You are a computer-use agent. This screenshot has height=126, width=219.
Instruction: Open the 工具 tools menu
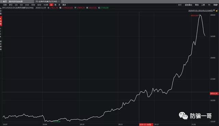click(203, 5)
